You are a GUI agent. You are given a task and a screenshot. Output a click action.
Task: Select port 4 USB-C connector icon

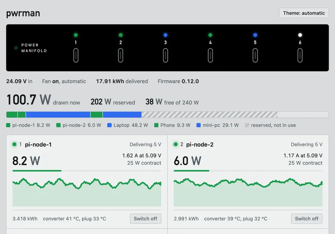tap(210, 55)
